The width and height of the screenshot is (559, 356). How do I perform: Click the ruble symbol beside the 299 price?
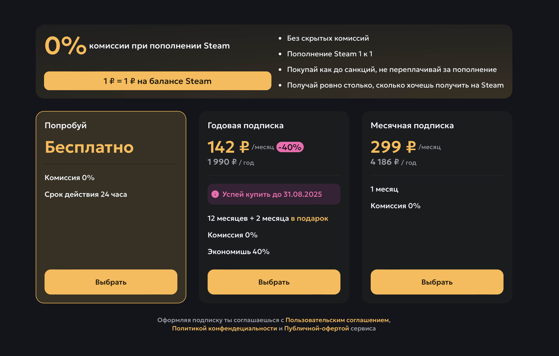(411, 147)
